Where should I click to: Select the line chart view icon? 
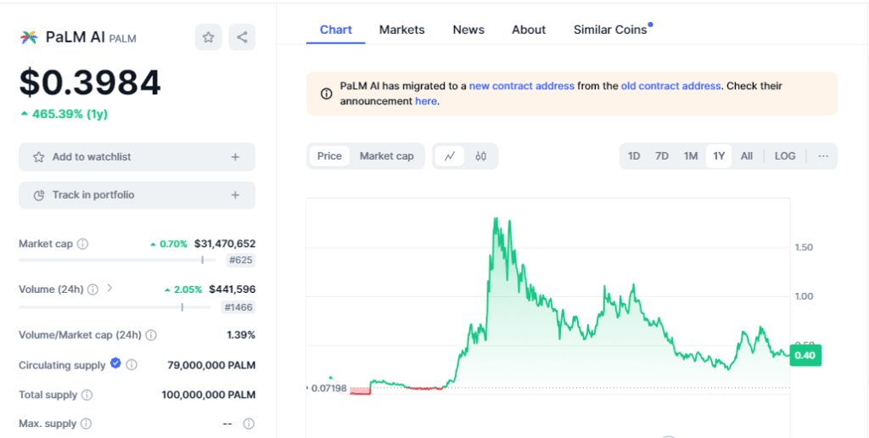pyautogui.click(x=450, y=156)
